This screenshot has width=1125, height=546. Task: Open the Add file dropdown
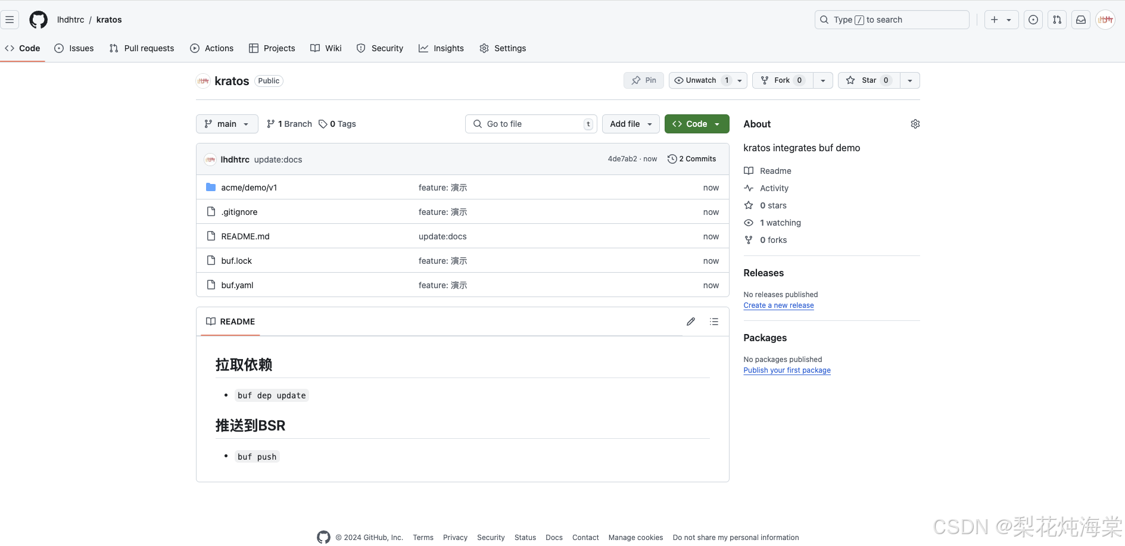pos(631,124)
